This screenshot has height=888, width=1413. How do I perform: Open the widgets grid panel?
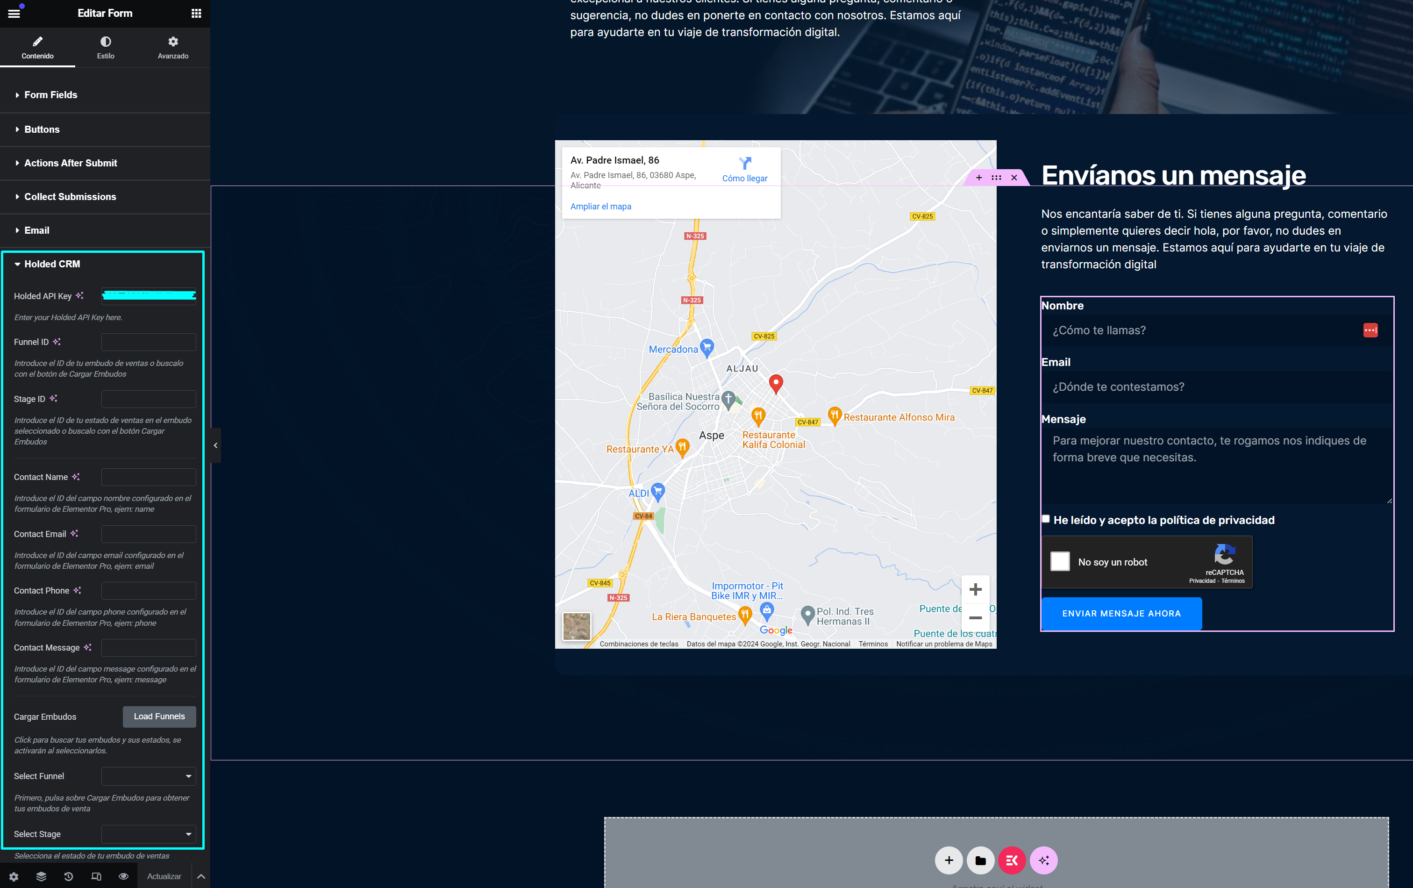[196, 13]
